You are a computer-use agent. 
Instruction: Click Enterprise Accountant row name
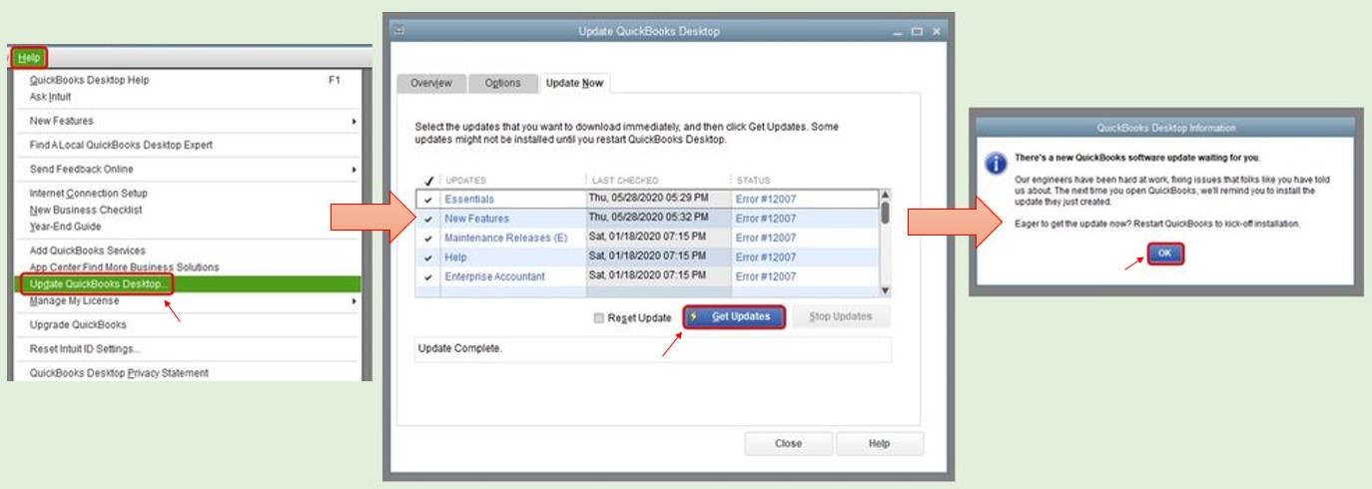(495, 276)
